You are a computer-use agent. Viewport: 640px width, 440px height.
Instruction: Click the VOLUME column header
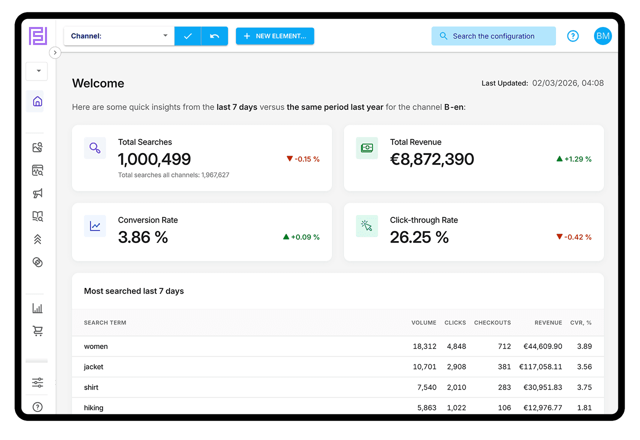[424, 322]
